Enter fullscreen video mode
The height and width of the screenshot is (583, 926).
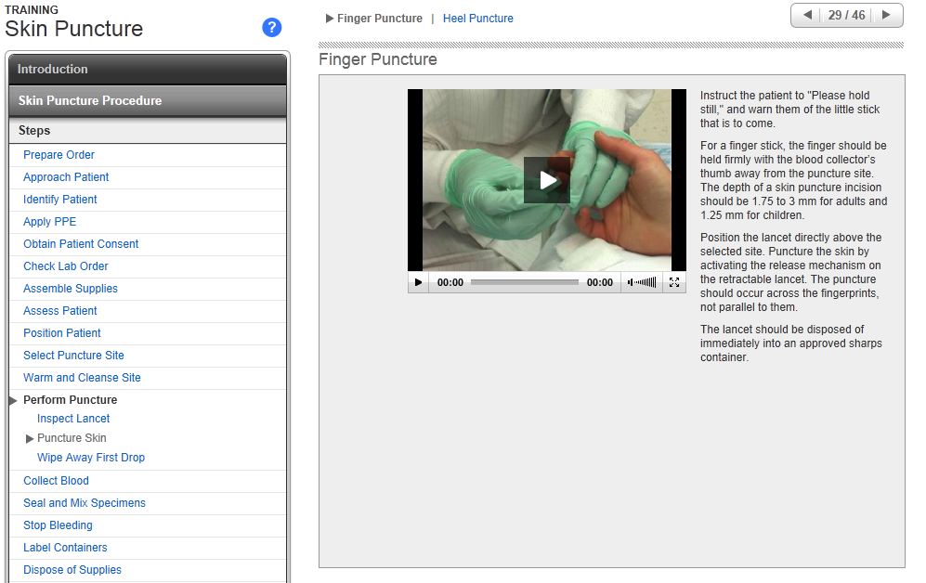[x=675, y=282]
